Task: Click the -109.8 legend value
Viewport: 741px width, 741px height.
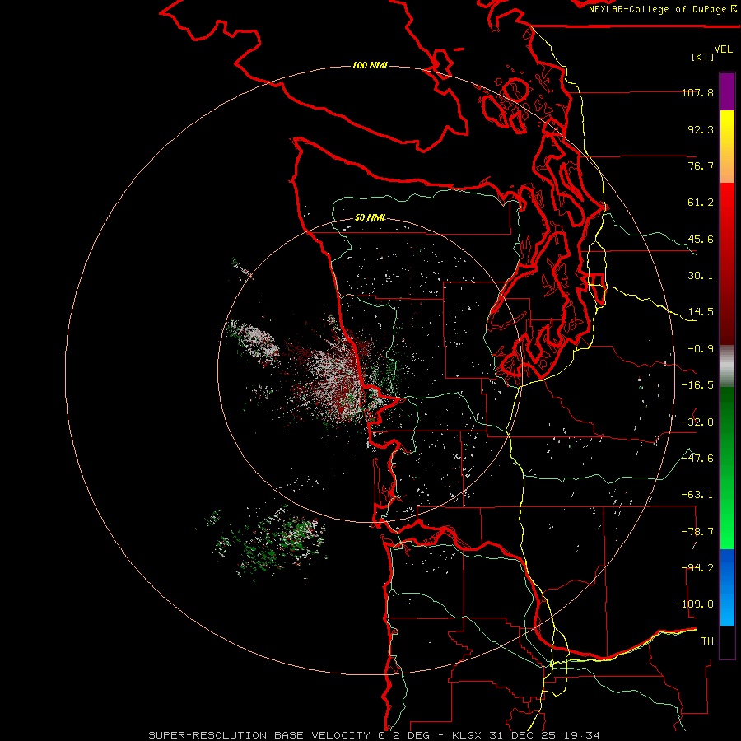Action: tap(694, 604)
